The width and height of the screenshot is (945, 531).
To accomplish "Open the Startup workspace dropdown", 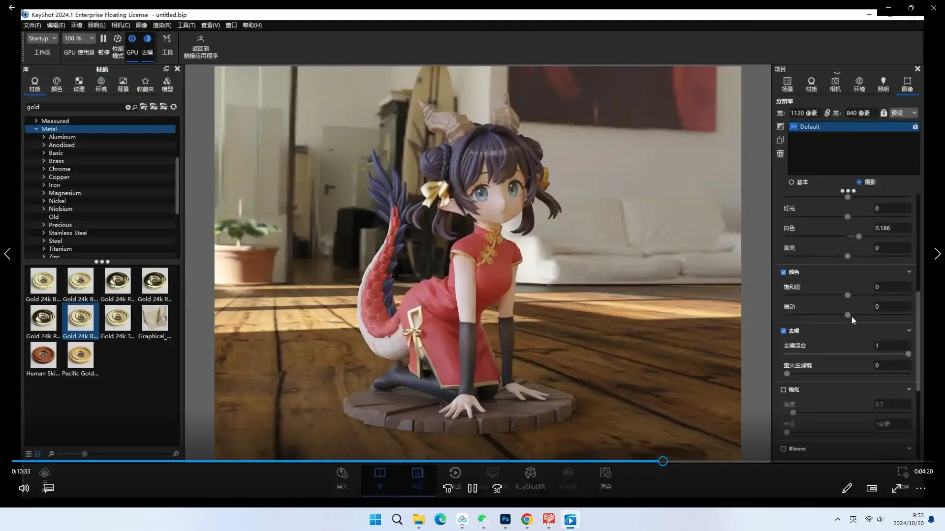I will click(42, 38).
